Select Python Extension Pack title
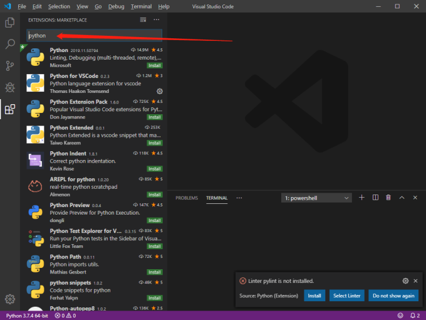Viewport: 426px width, 320px height. pos(78,102)
